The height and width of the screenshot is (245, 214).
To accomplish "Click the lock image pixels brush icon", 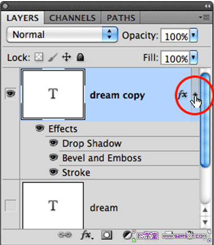I will tap(53, 57).
